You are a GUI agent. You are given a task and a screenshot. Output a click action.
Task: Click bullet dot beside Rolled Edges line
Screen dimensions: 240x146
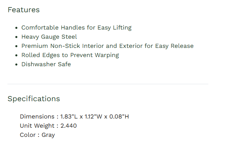17,55
